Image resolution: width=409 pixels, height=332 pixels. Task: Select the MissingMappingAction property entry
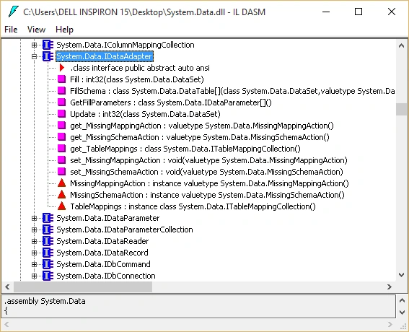[x=209, y=183]
